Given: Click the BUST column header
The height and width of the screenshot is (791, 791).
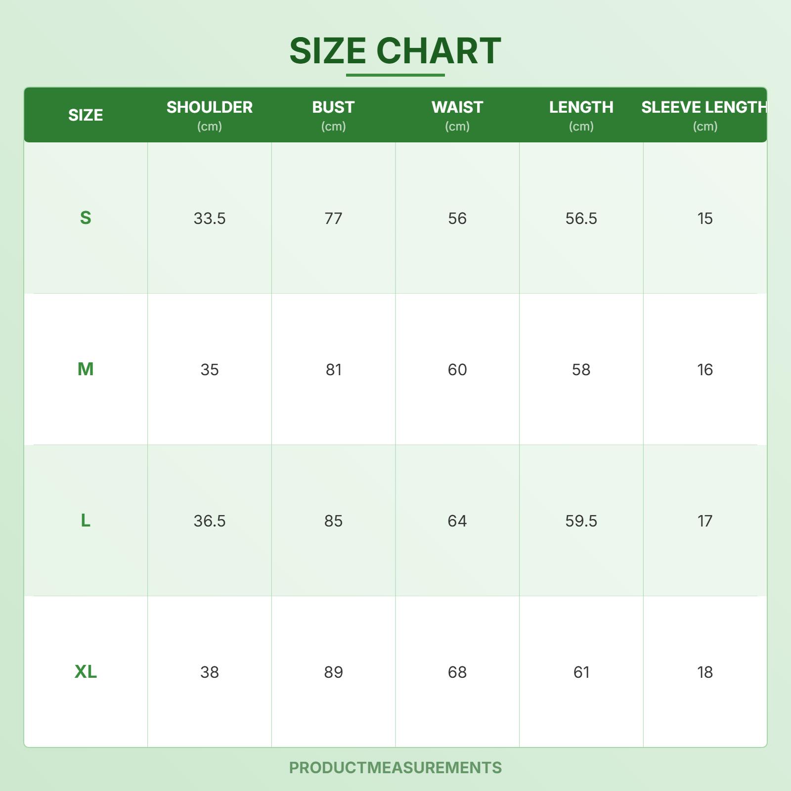Looking at the screenshot, I should point(333,108).
